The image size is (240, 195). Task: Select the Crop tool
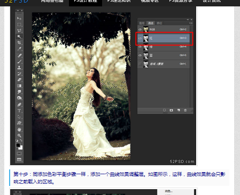19,43
